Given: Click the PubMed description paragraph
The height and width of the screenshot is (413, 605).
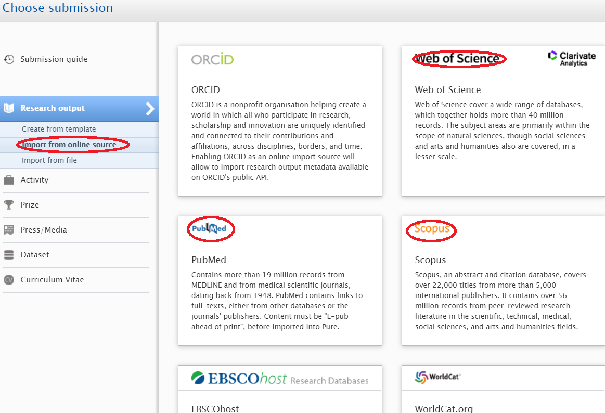Looking at the screenshot, I should coord(277,301).
